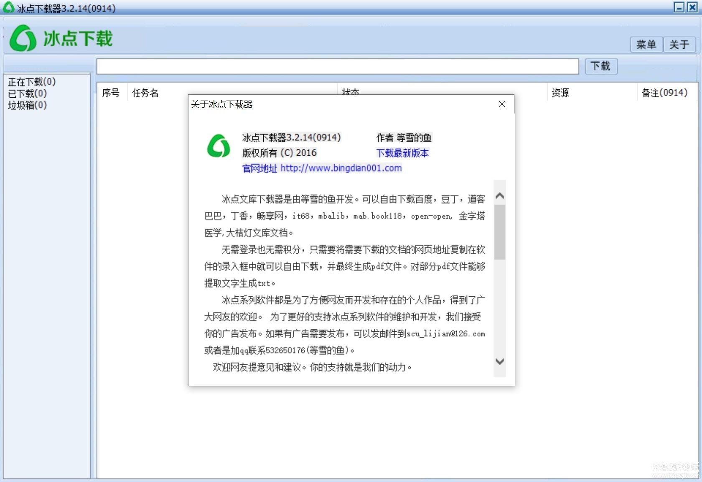Minimize the main window
Image resolution: width=702 pixels, height=482 pixels.
coord(679,7)
